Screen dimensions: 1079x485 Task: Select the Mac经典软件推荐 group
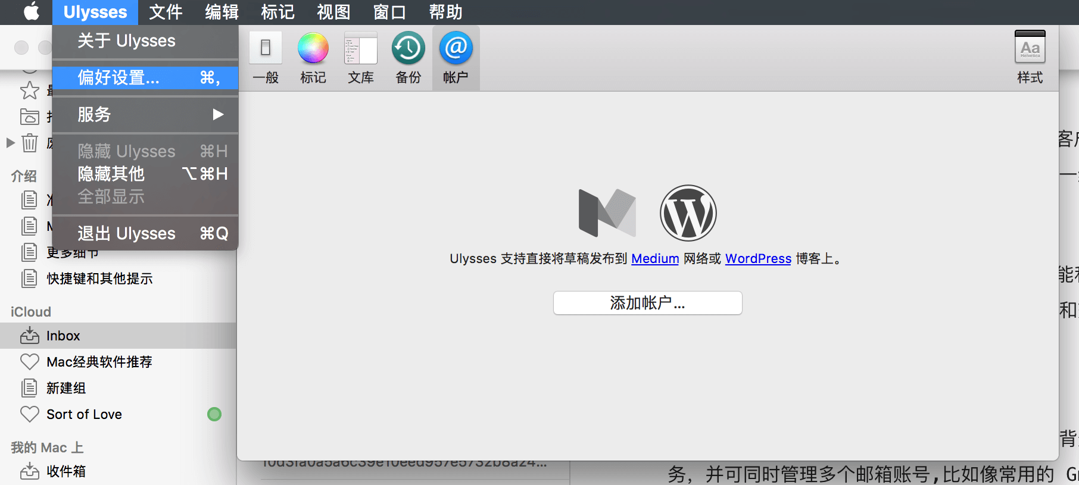(x=118, y=362)
